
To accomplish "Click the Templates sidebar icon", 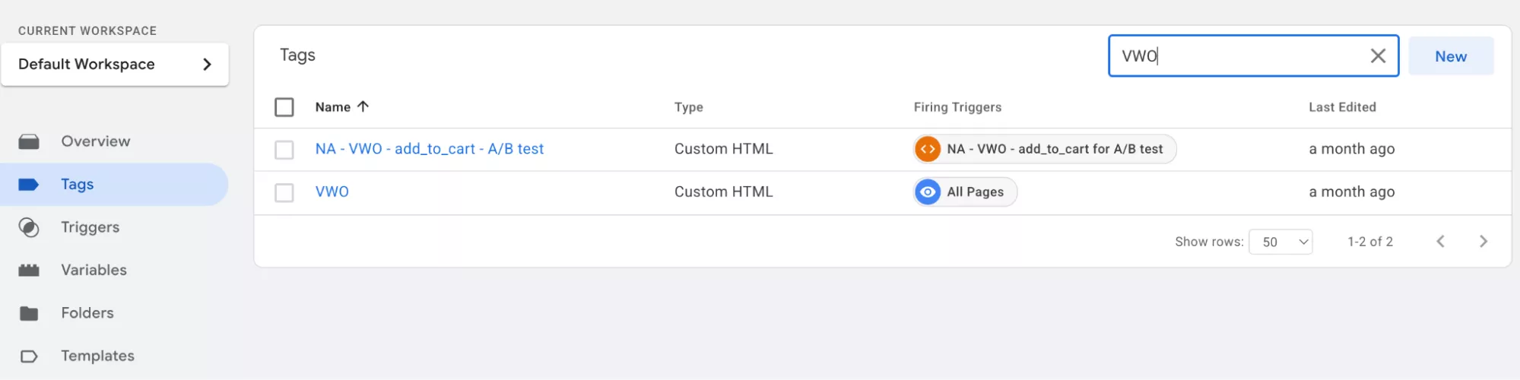I will pyautogui.click(x=29, y=356).
